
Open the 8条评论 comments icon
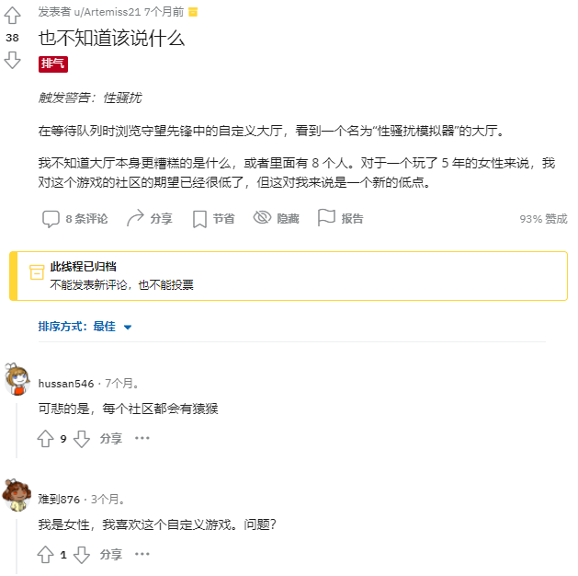coord(51,218)
